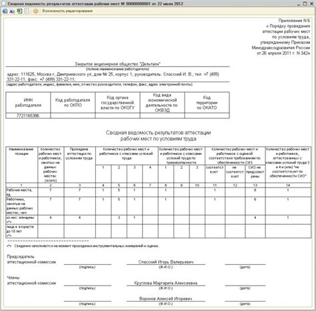Open help via the question mark icon

35,11
